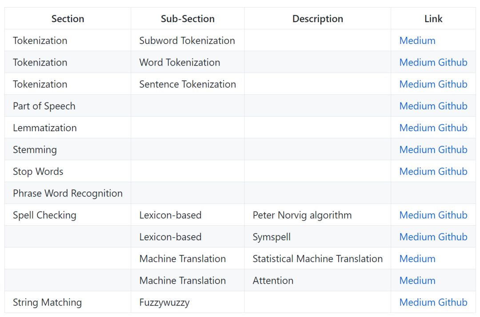Click the Sub-Section column header
Screen dimensions: 480x317
[188, 19]
